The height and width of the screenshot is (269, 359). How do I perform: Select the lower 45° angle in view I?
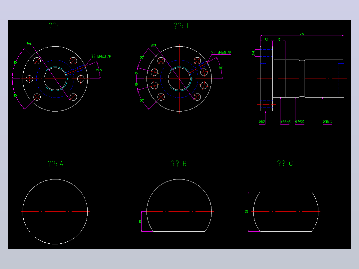(15, 95)
